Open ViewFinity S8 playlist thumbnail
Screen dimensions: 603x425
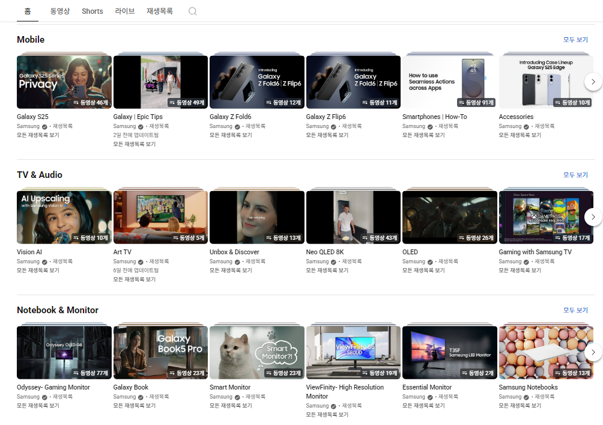pos(353,353)
